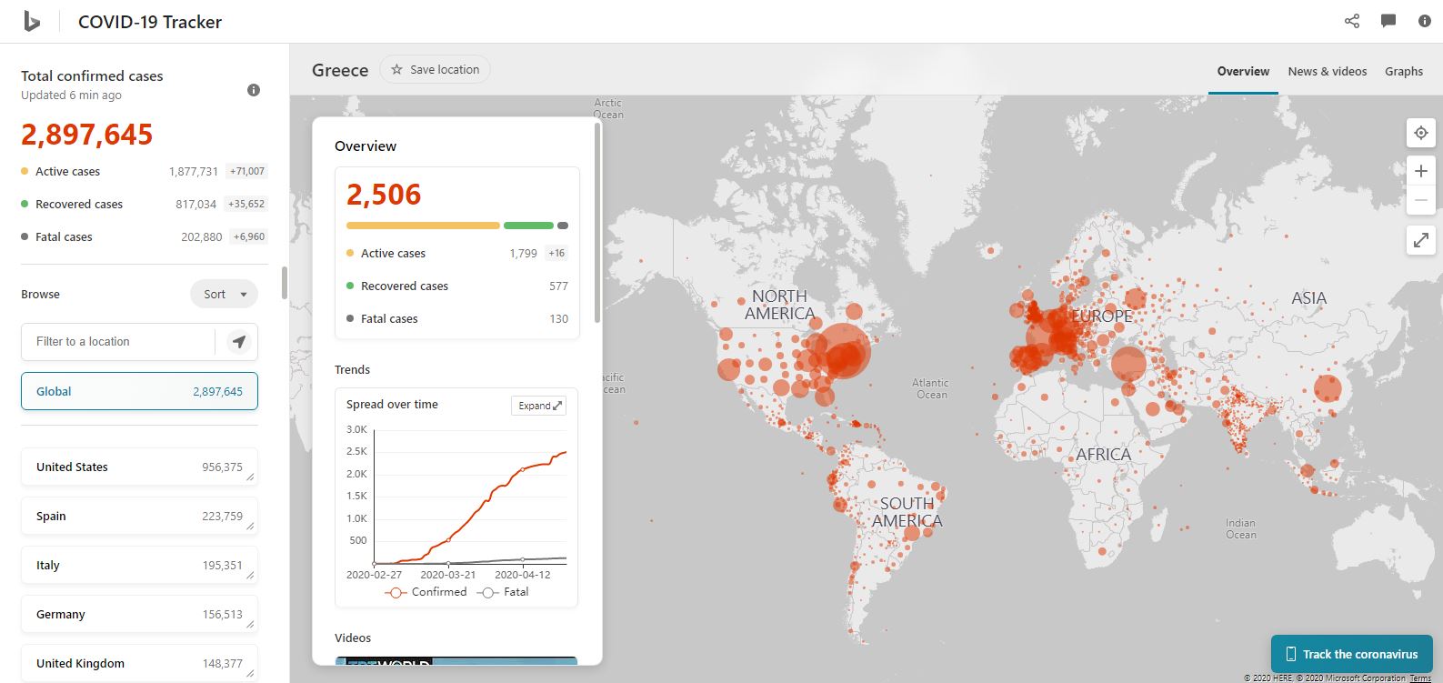This screenshot has width=1443, height=683.
Task: Locate me on the map
Action: coord(1421,133)
